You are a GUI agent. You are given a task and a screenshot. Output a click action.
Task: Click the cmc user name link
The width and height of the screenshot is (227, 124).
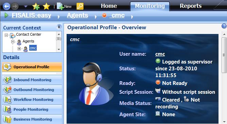tap(160, 54)
